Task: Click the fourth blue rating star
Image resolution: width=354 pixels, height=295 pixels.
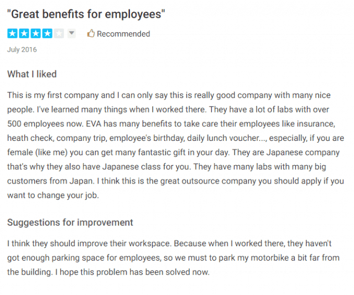Action: pos(47,33)
